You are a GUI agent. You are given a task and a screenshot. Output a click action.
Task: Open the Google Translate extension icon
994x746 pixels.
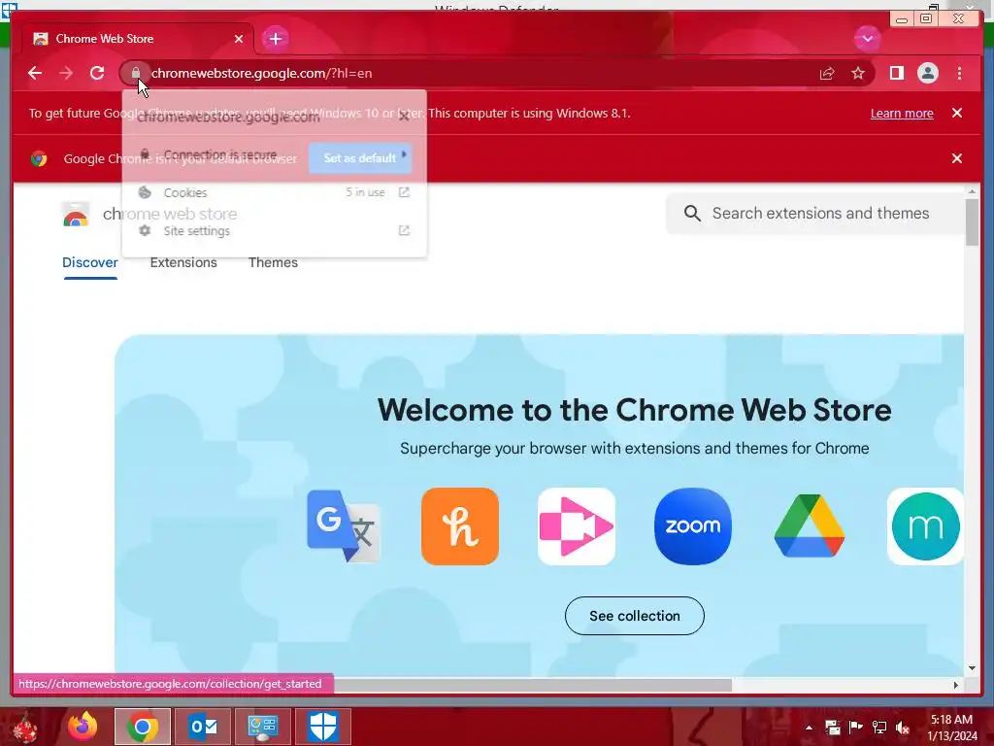tap(343, 526)
